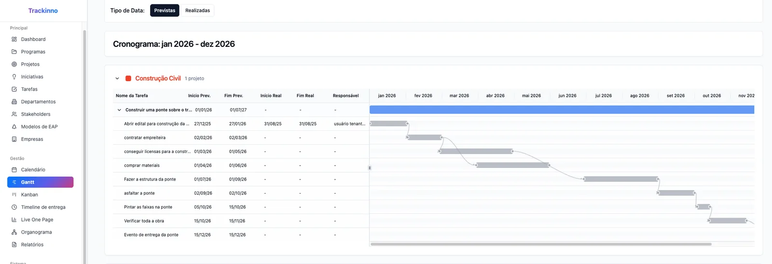Select 'comprar materiais' task row
The image size is (772, 264).
click(x=241, y=166)
